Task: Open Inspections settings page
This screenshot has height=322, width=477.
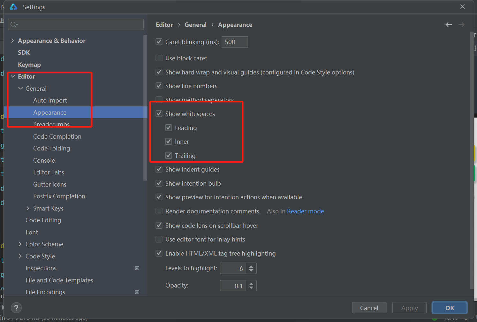Action: point(41,268)
